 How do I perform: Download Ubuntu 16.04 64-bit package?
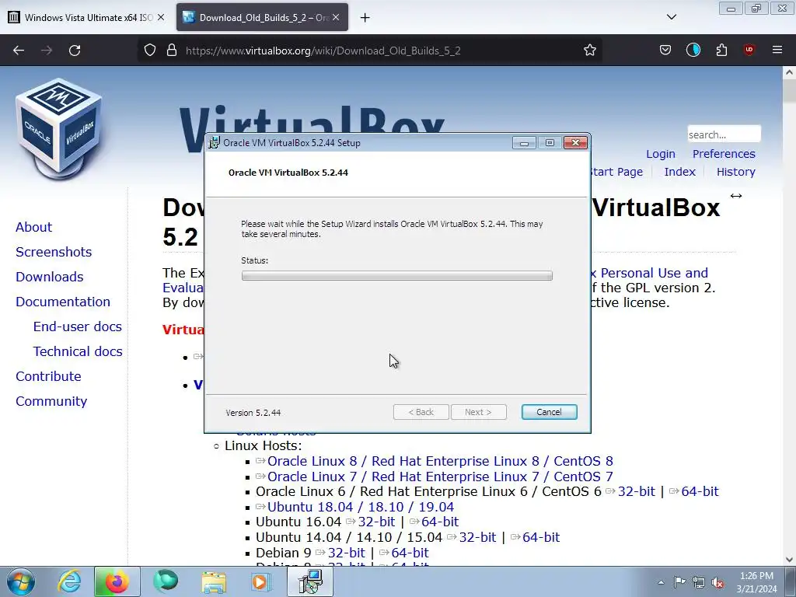click(x=440, y=522)
